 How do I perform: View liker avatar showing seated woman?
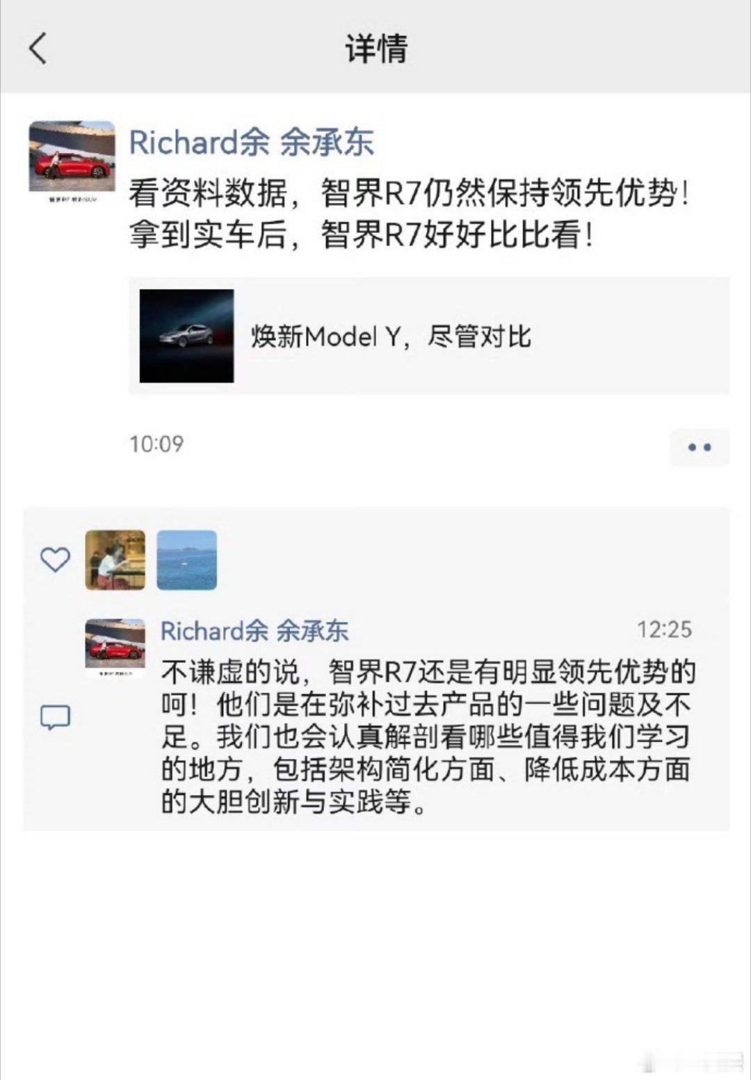[x=115, y=560]
